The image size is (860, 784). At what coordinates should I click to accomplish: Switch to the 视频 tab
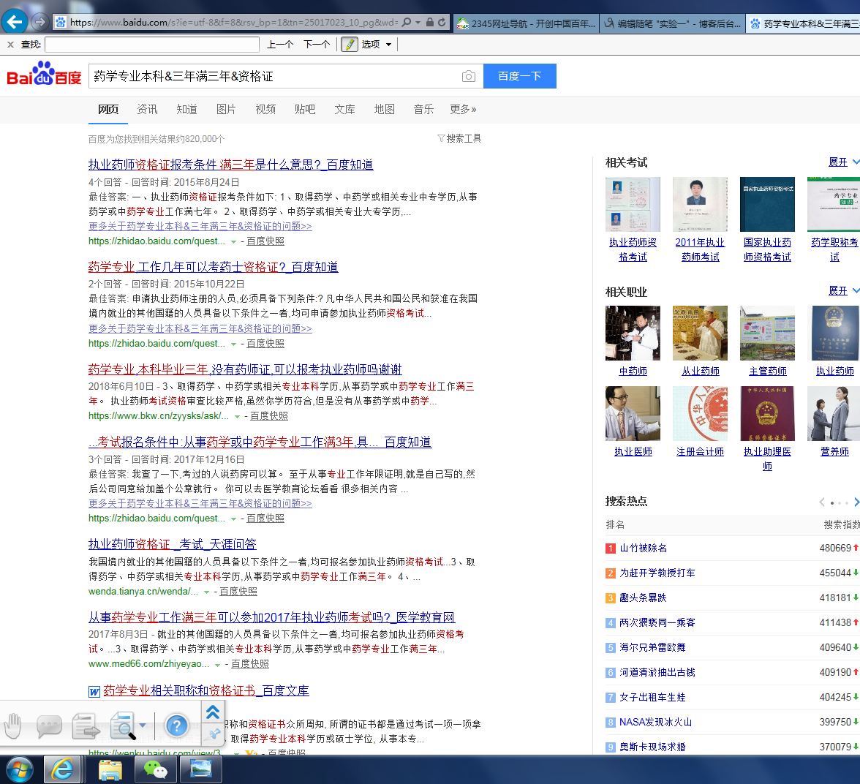click(x=265, y=109)
